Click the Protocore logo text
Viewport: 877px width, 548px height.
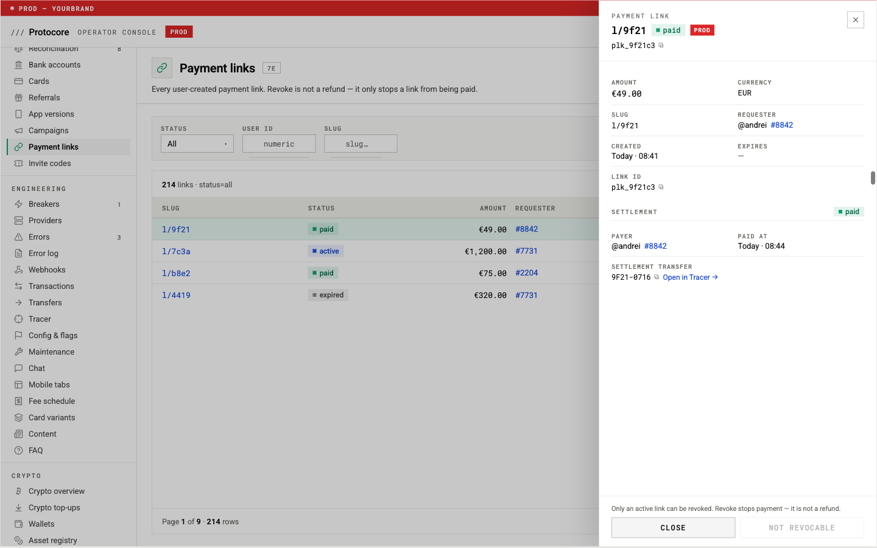coord(49,32)
